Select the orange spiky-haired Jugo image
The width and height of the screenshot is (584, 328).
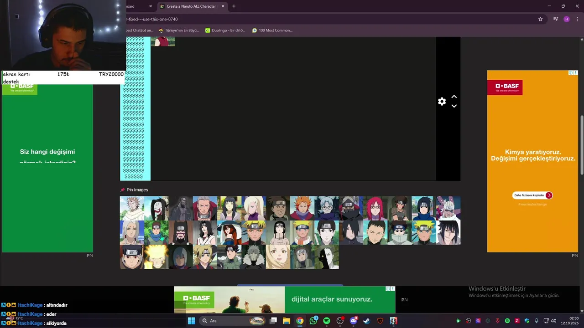(302, 208)
